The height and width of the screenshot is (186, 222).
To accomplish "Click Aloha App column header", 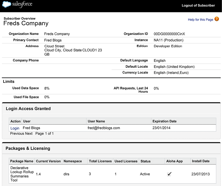I will tap(177, 161).
